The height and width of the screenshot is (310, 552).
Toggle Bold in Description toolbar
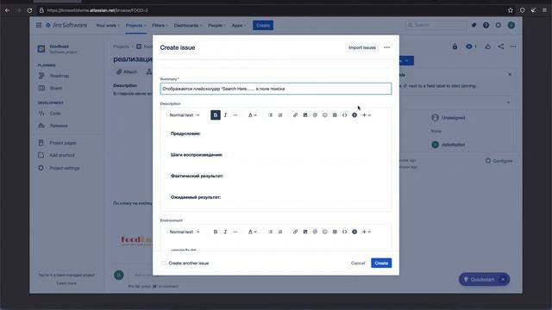(x=216, y=115)
